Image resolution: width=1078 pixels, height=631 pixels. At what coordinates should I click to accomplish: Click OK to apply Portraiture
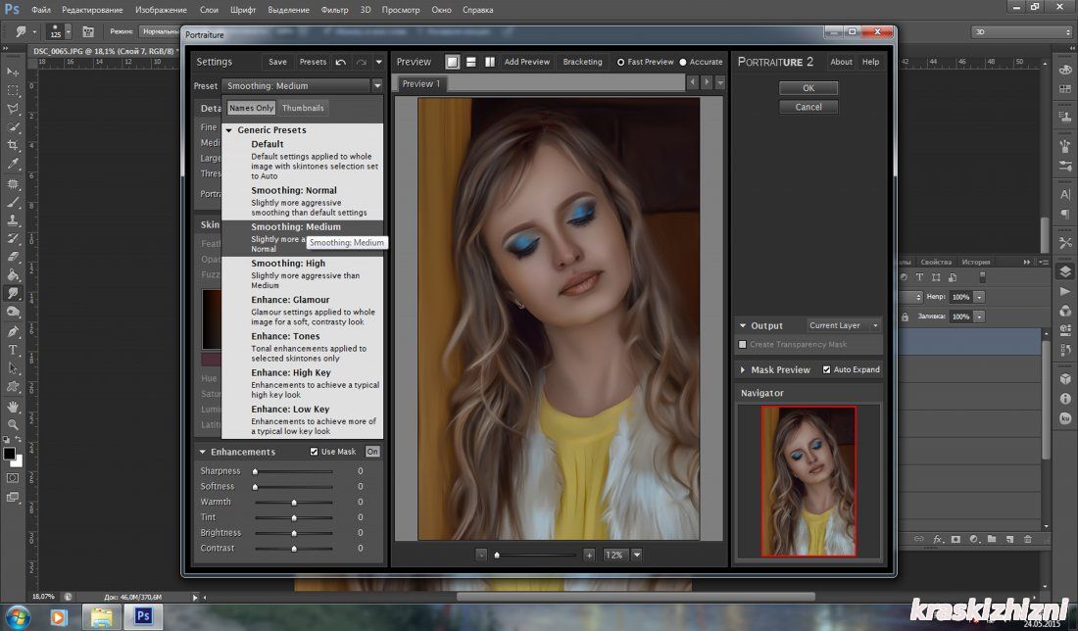pyautogui.click(x=808, y=88)
